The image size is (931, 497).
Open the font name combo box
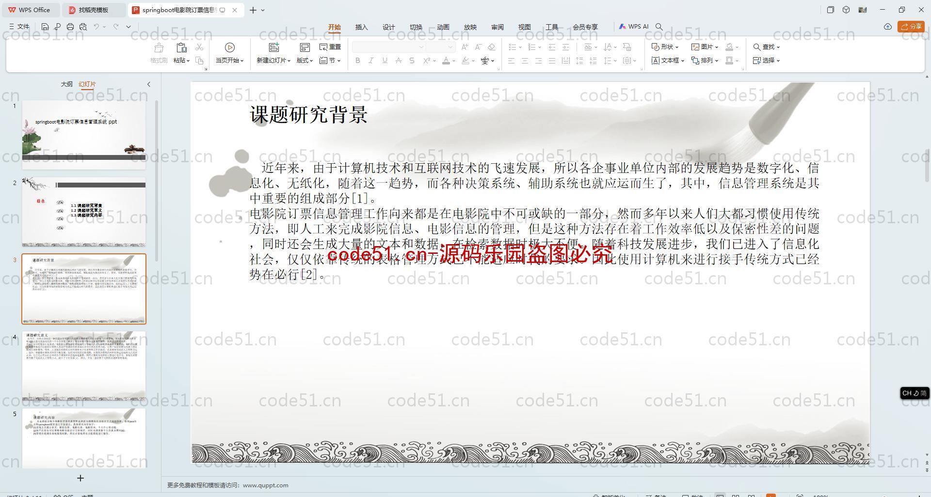tap(389, 47)
